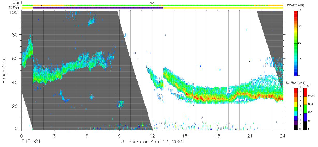Pick the red swatch atop the NOISE legend
This screenshot has height=147, width=318.
click(305, 92)
